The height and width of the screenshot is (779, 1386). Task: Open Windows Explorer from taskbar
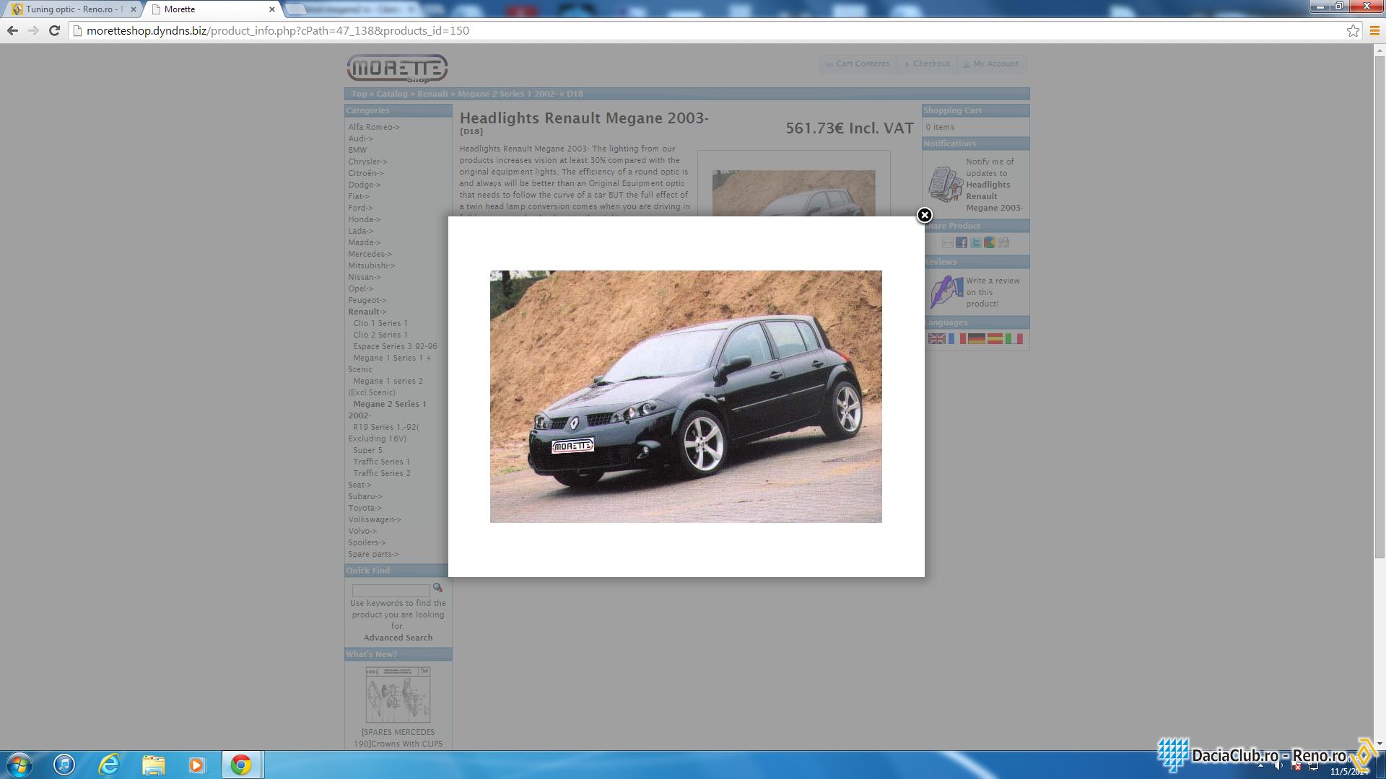pyautogui.click(x=153, y=765)
